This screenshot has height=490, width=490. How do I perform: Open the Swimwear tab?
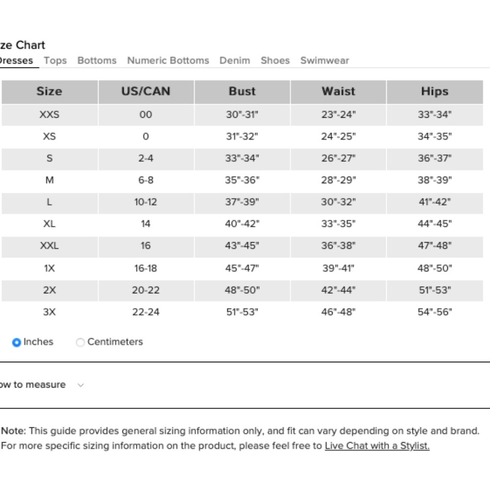[325, 60]
